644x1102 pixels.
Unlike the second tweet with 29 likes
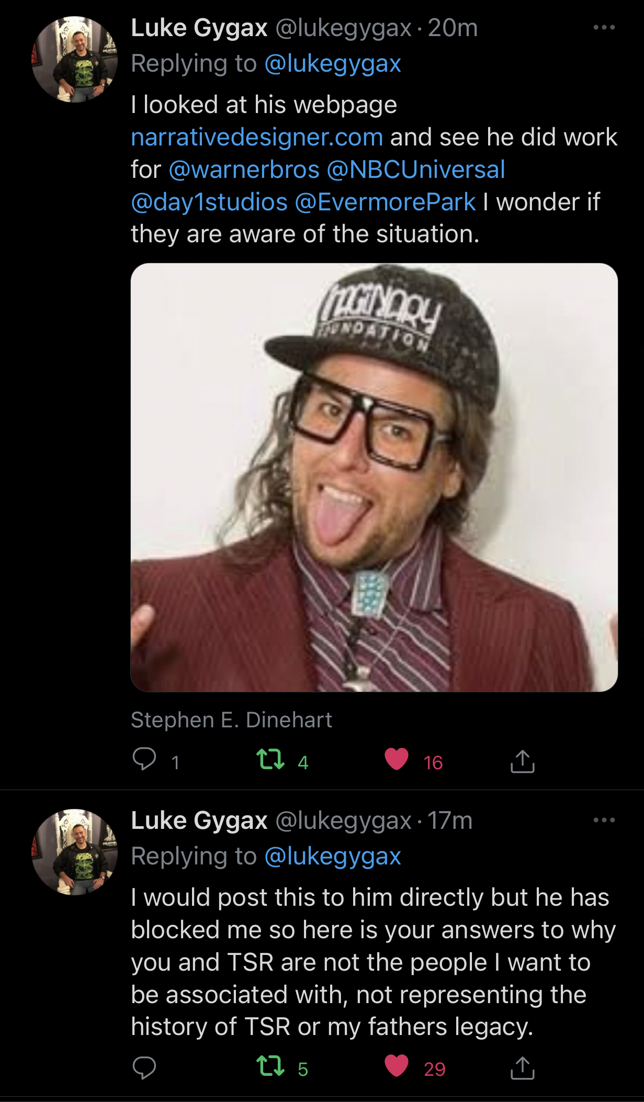pyautogui.click(x=397, y=1066)
